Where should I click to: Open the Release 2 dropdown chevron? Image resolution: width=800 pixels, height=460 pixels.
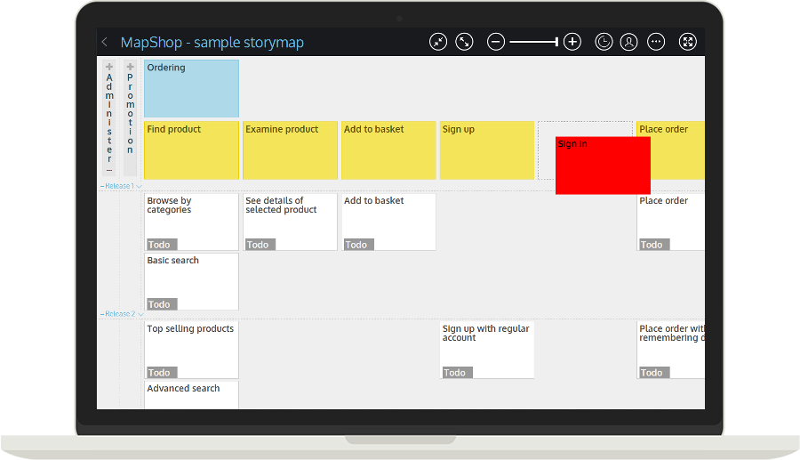pos(140,314)
